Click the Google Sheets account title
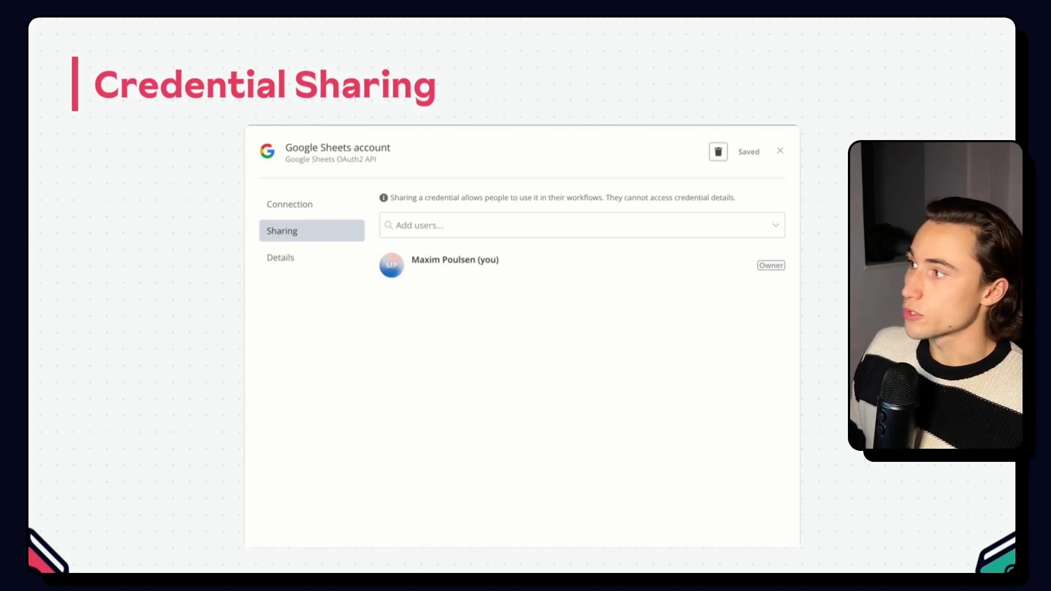The image size is (1051, 591). click(x=338, y=147)
